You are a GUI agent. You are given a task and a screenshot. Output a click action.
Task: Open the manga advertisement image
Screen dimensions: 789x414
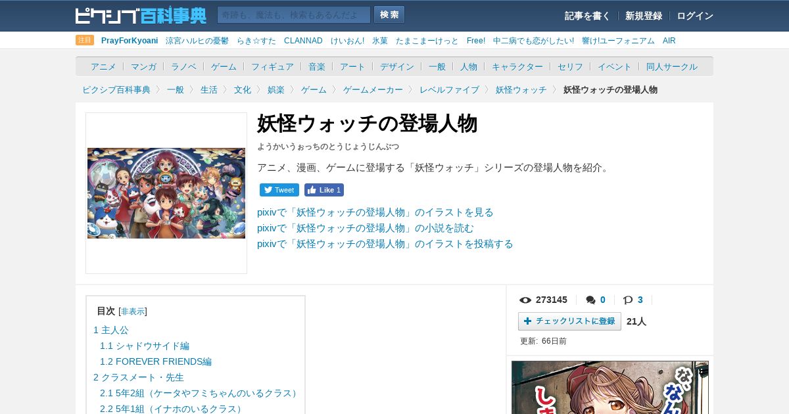[610, 388]
